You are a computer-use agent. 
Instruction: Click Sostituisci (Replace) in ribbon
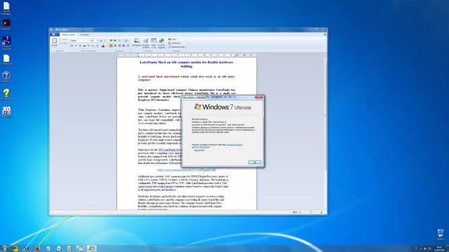coord(174,43)
